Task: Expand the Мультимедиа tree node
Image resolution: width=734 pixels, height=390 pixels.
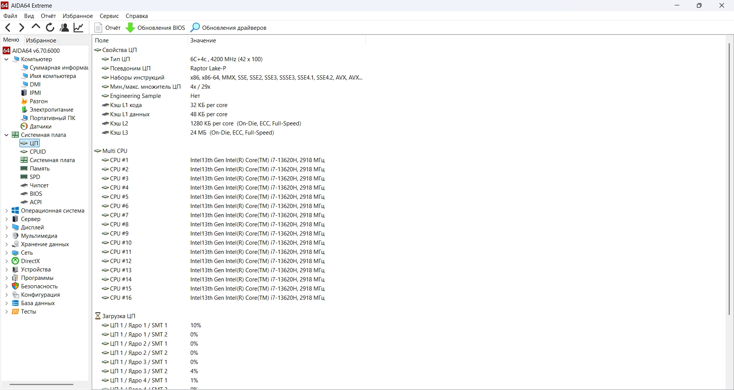Action: [x=6, y=236]
